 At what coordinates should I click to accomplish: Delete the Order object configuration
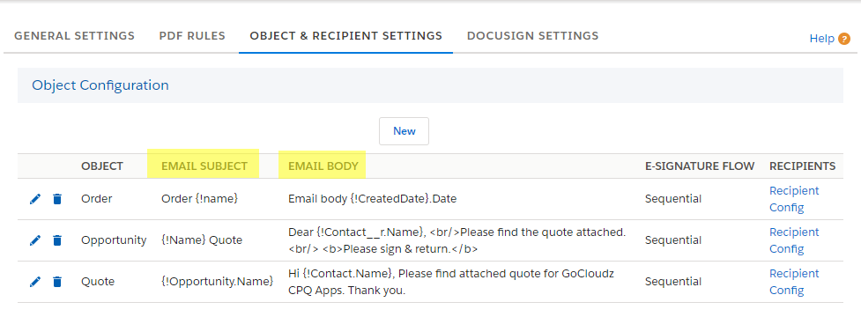coord(57,199)
